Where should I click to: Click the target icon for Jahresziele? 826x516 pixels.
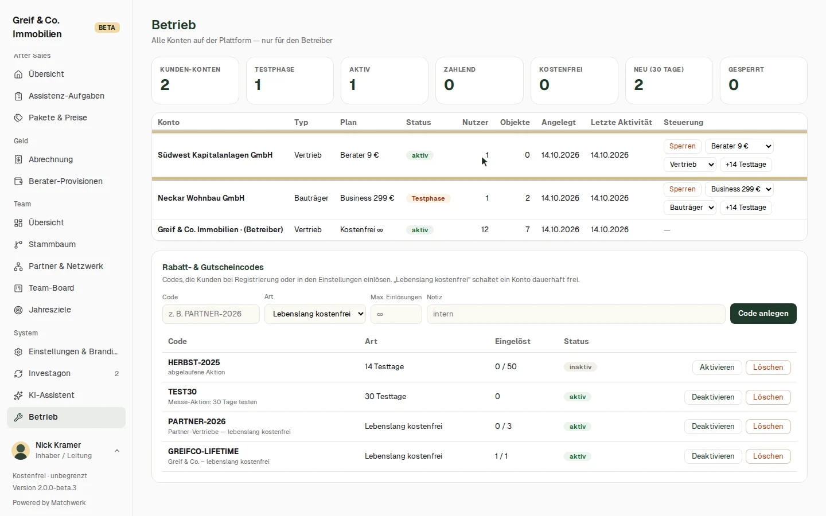tap(18, 310)
